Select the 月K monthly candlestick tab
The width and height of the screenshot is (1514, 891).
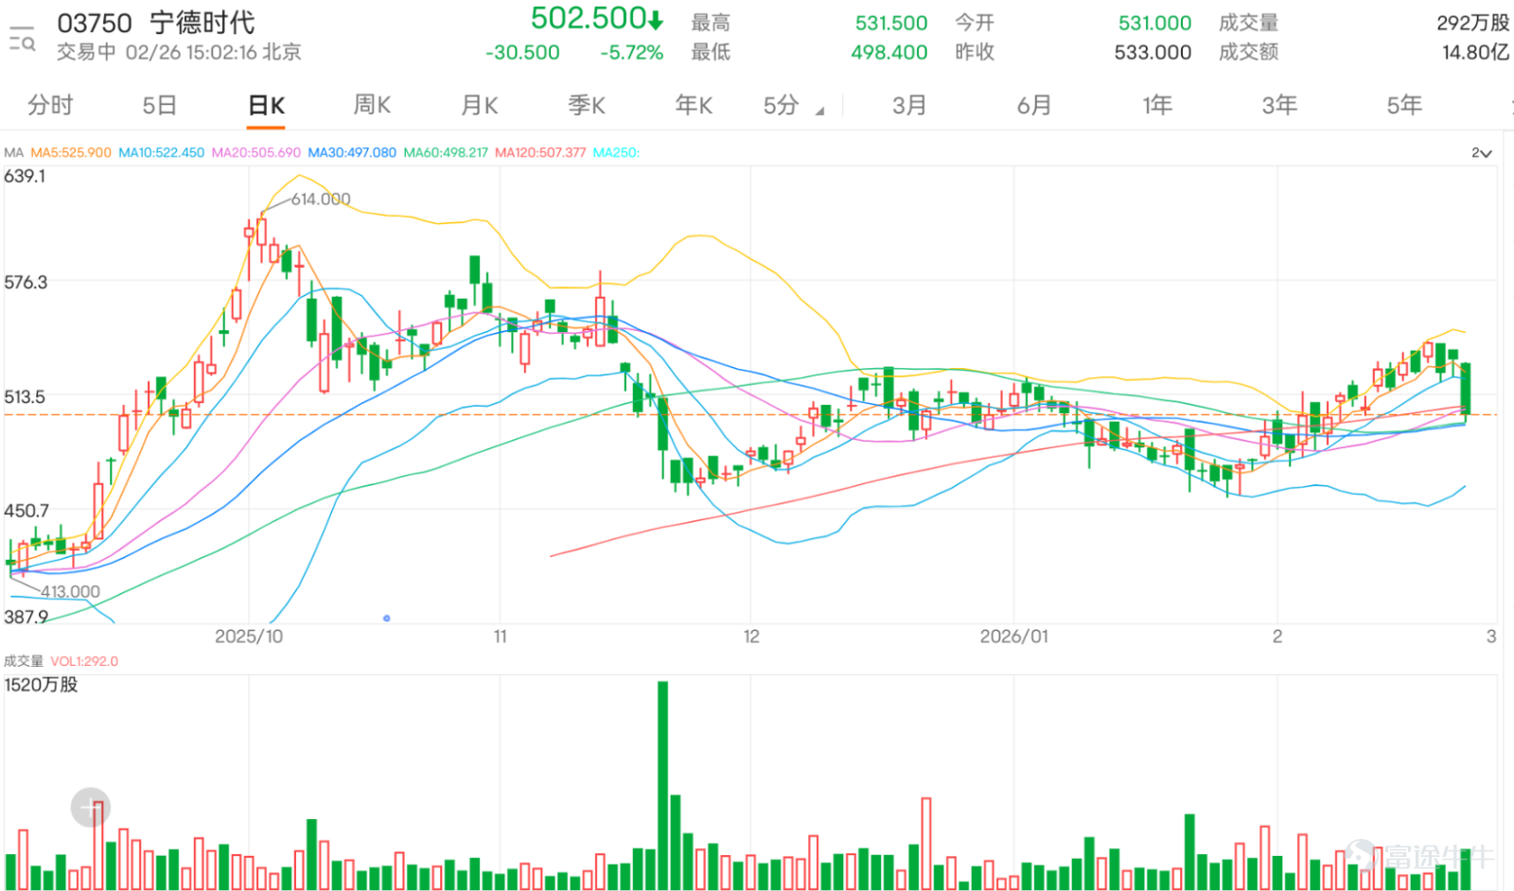pyautogui.click(x=480, y=105)
